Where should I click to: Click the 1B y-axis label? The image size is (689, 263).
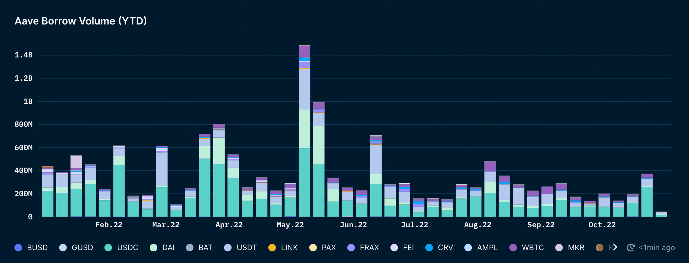[x=28, y=101]
